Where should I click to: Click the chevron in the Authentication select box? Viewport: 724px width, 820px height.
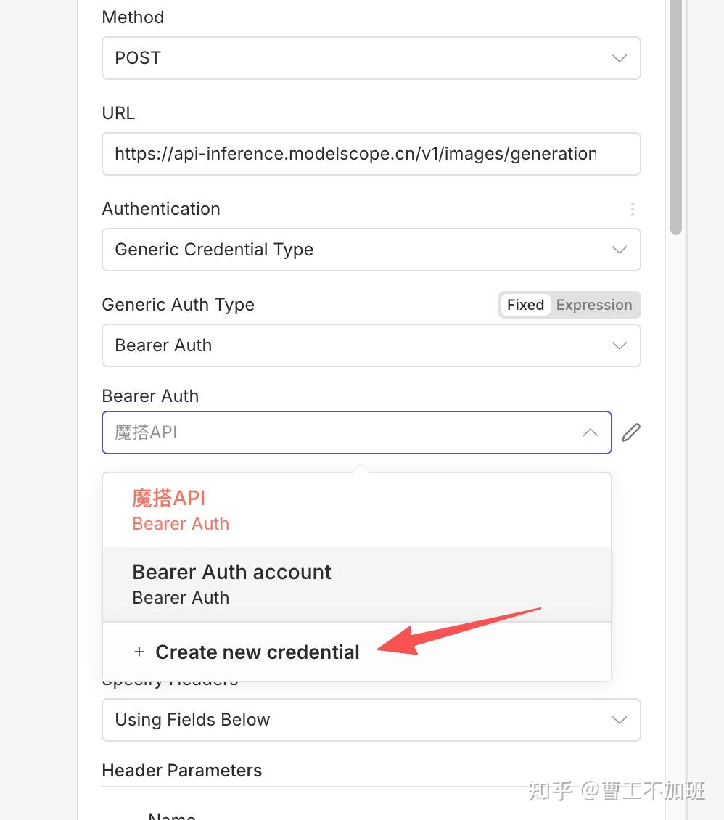click(x=619, y=250)
